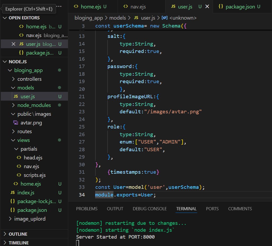Collapse the views folder
Image resolution: width=272 pixels, height=246 pixels.
(x=13, y=140)
